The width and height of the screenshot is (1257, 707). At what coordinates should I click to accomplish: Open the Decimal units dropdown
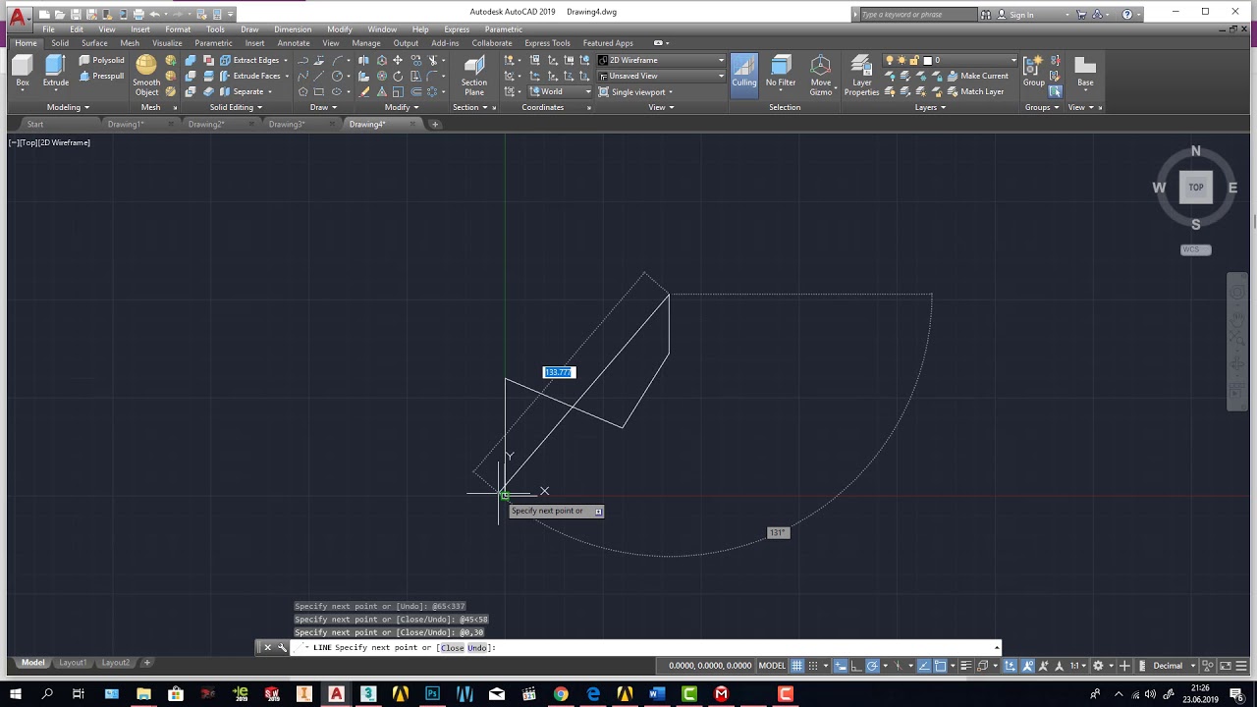pyautogui.click(x=1175, y=666)
